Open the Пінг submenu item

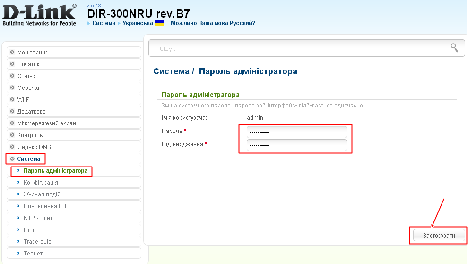tap(74, 229)
